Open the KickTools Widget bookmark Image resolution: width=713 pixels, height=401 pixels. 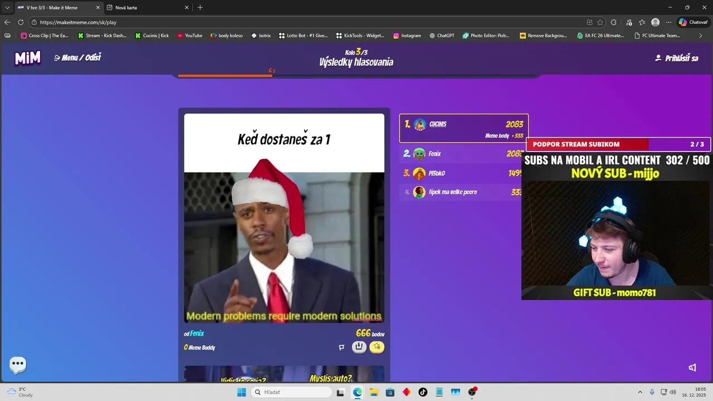click(361, 36)
